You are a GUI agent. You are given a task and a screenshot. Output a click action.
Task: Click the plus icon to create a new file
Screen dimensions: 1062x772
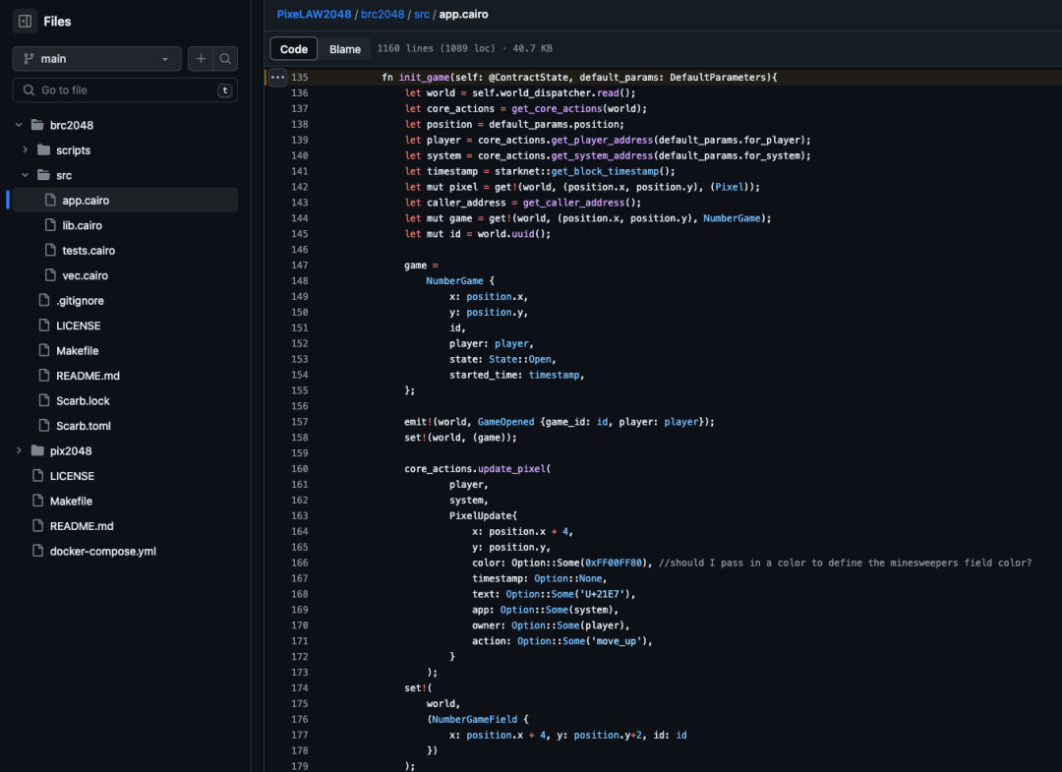tap(200, 58)
